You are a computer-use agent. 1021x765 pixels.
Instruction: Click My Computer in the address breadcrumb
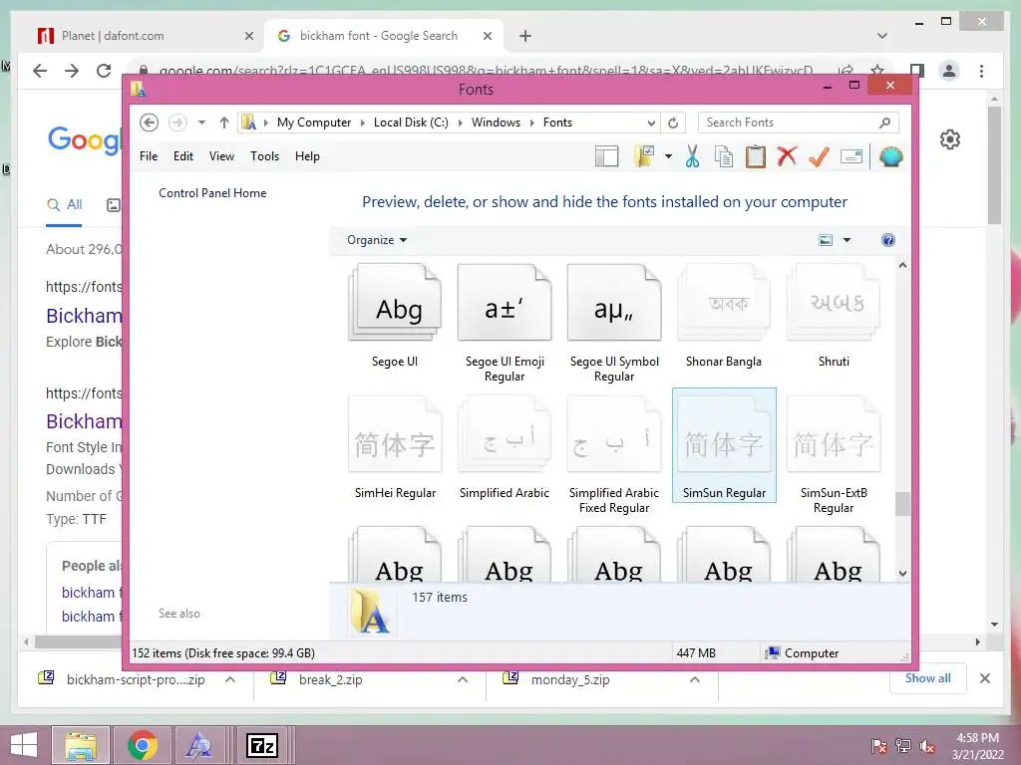click(x=314, y=123)
